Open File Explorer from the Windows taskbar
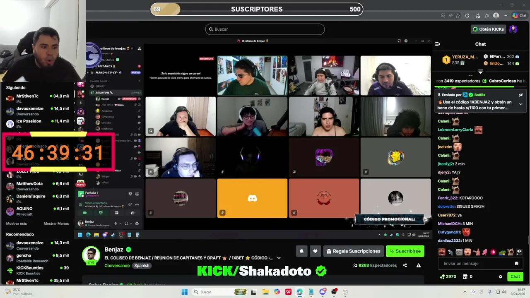530x298 pixels. click(265, 292)
